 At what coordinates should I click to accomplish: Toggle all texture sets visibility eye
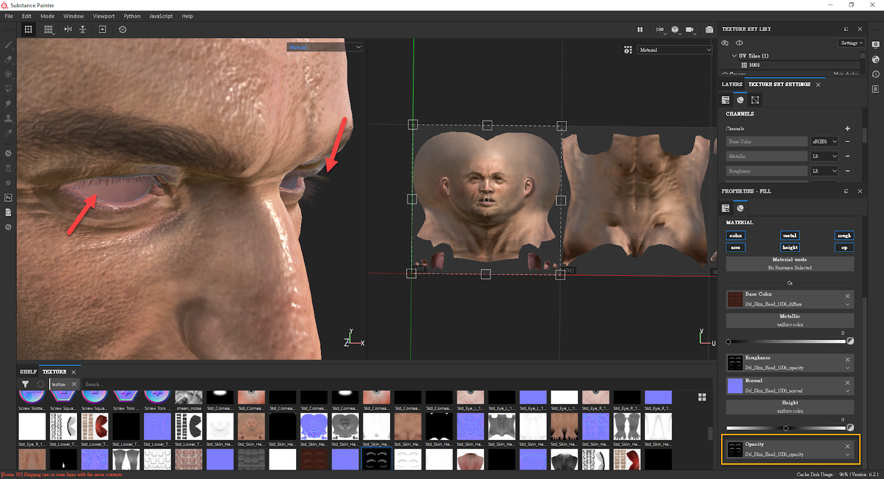point(725,43)
